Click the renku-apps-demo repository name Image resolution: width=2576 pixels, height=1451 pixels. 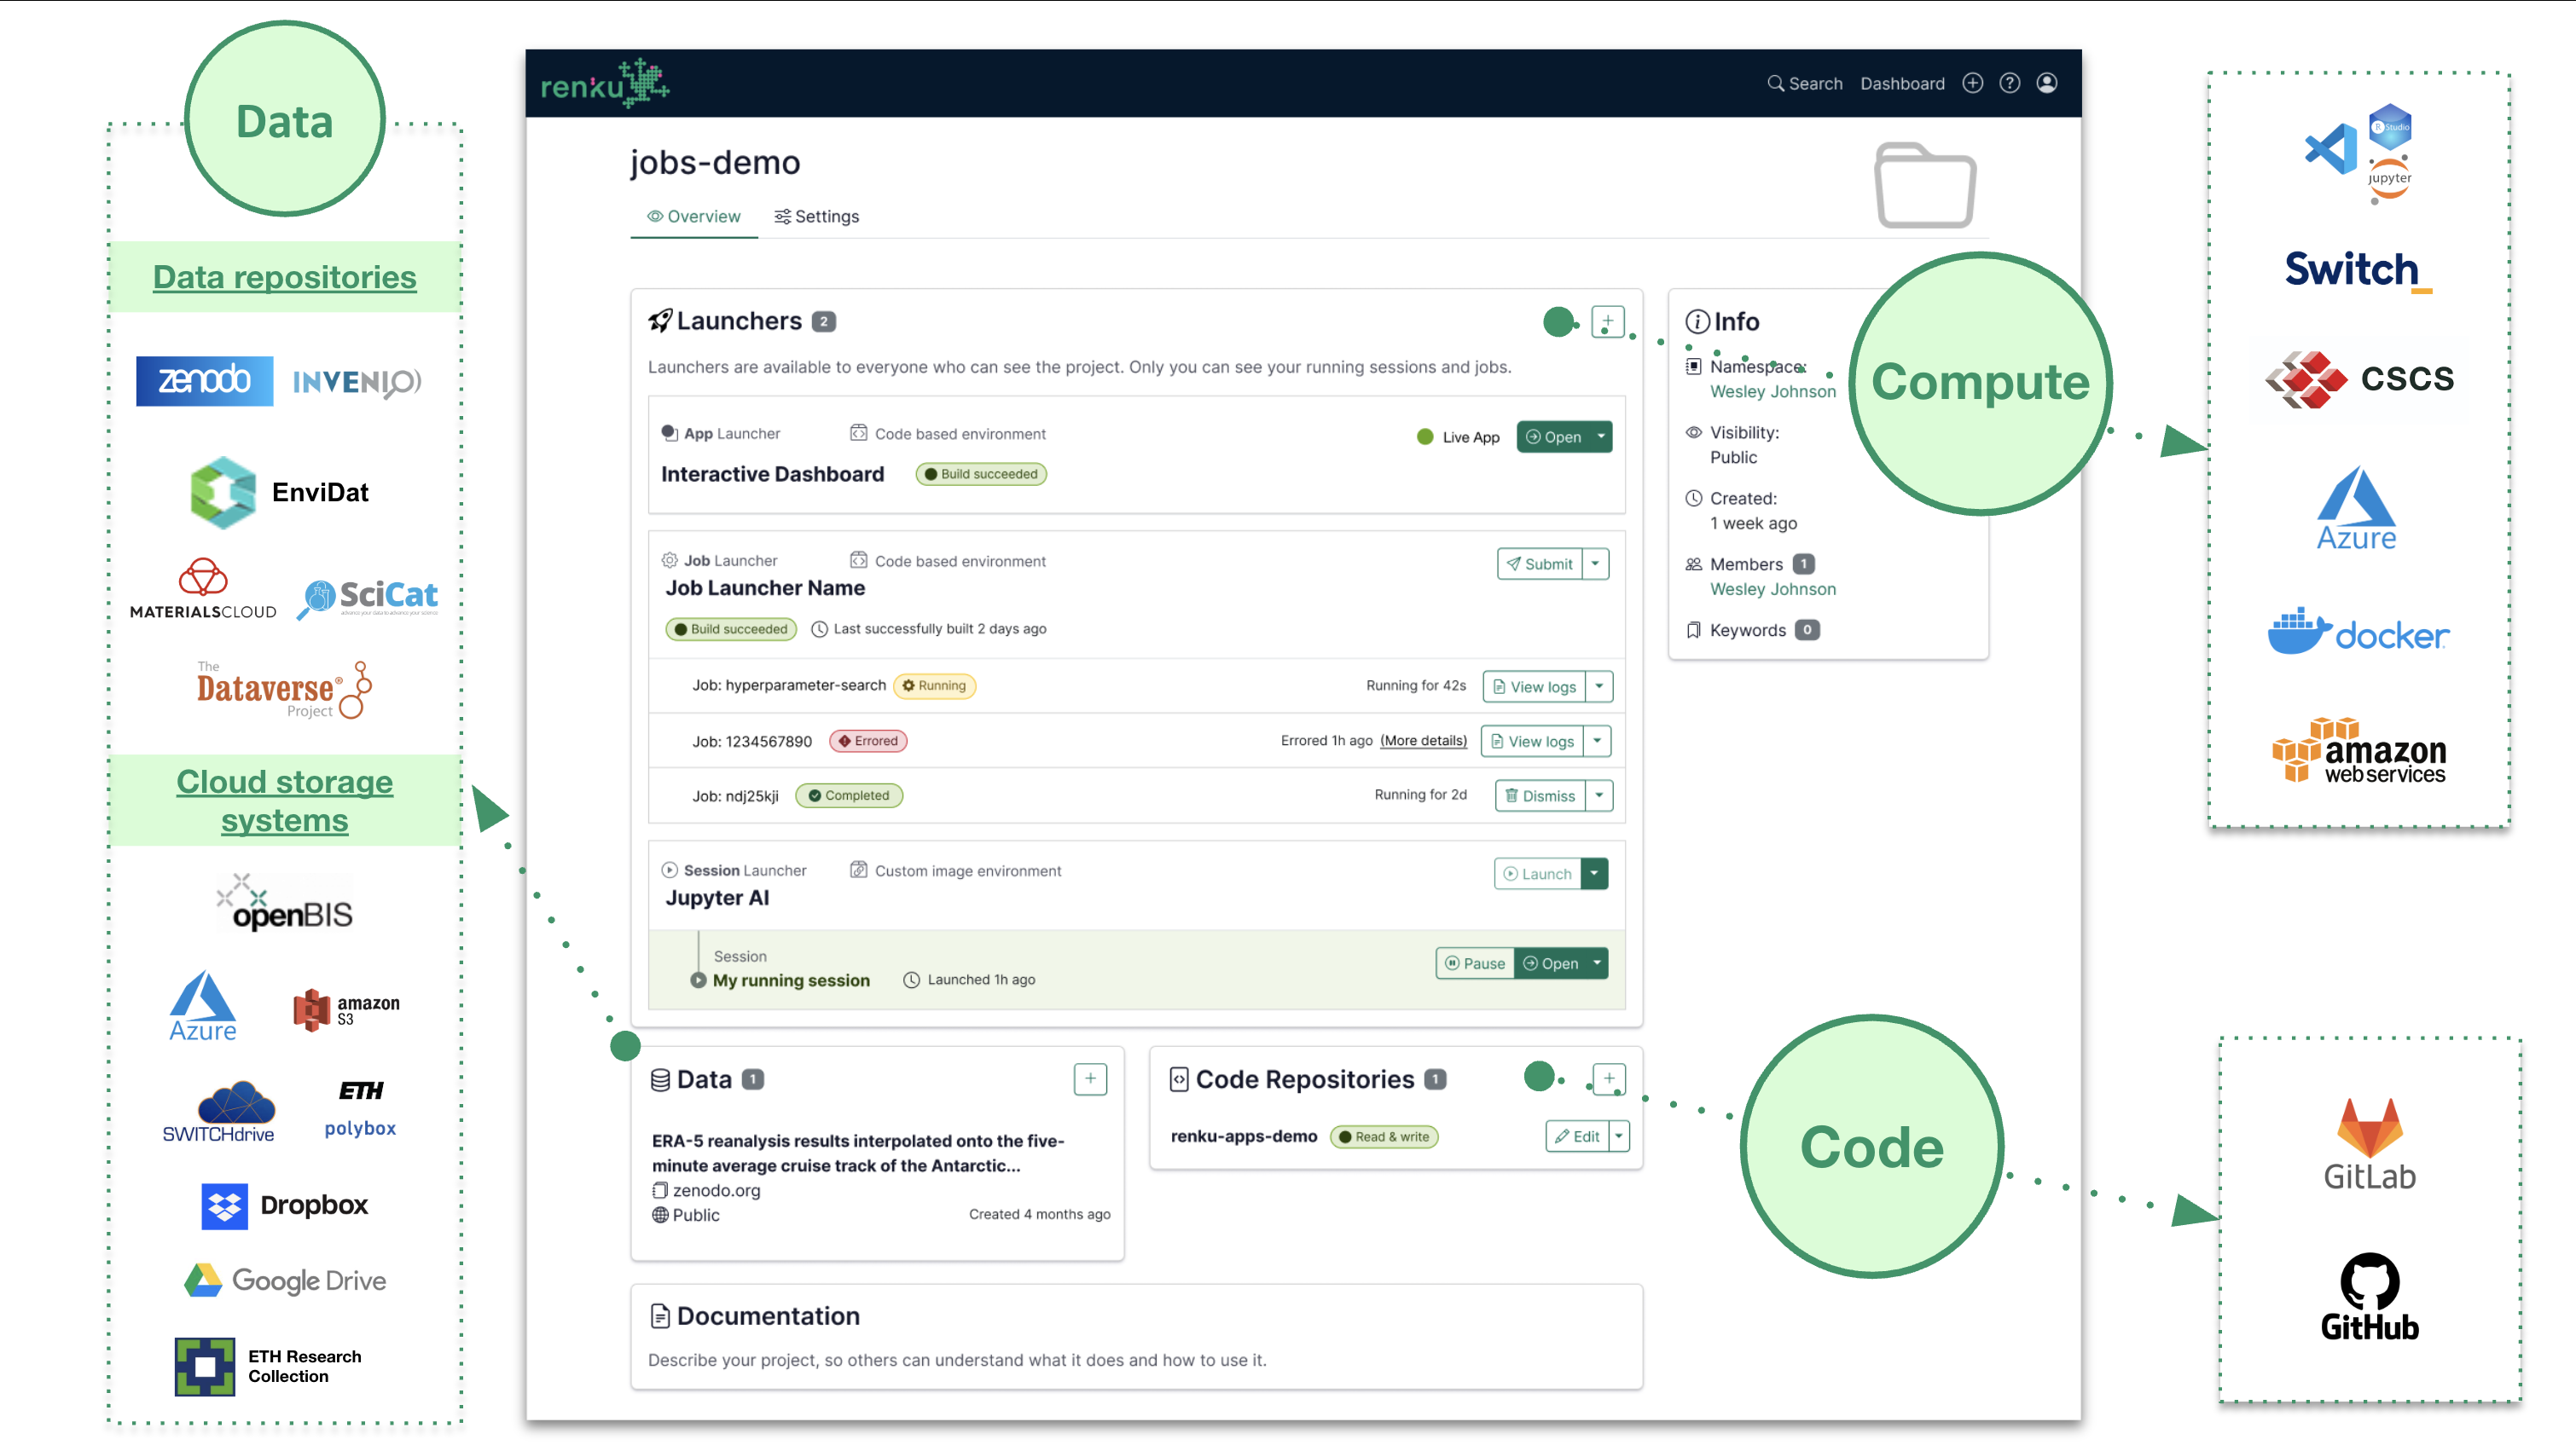coord(1244,1136)
